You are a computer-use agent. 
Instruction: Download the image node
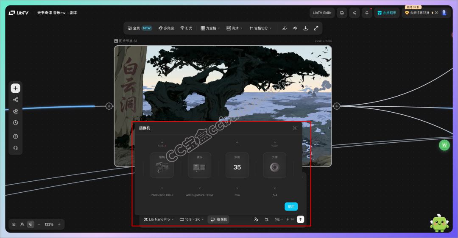(305, 28)
